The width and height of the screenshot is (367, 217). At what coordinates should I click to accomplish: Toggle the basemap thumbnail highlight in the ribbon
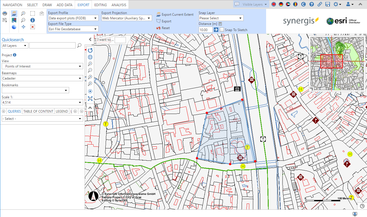(14, 13)
